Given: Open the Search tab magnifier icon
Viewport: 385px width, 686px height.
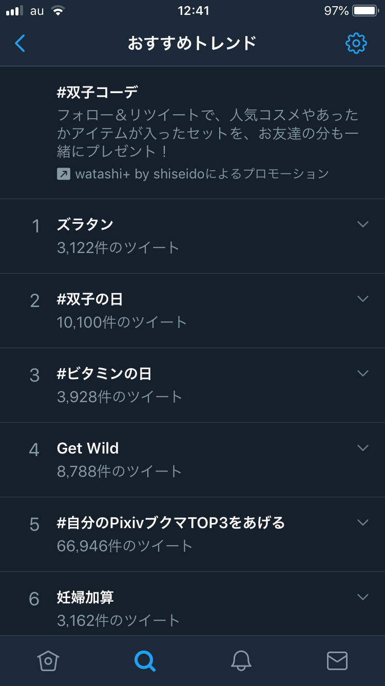Looking at the screenshot, I should [x=145, y=660].
